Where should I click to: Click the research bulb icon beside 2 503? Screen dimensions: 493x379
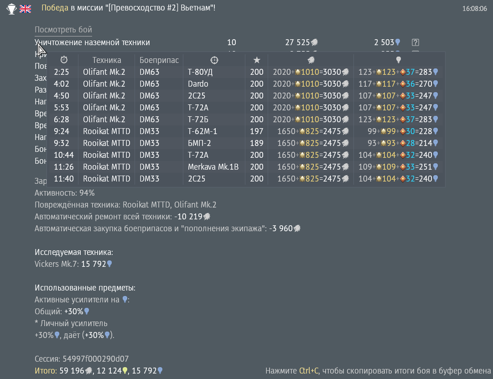click(398, 42)
